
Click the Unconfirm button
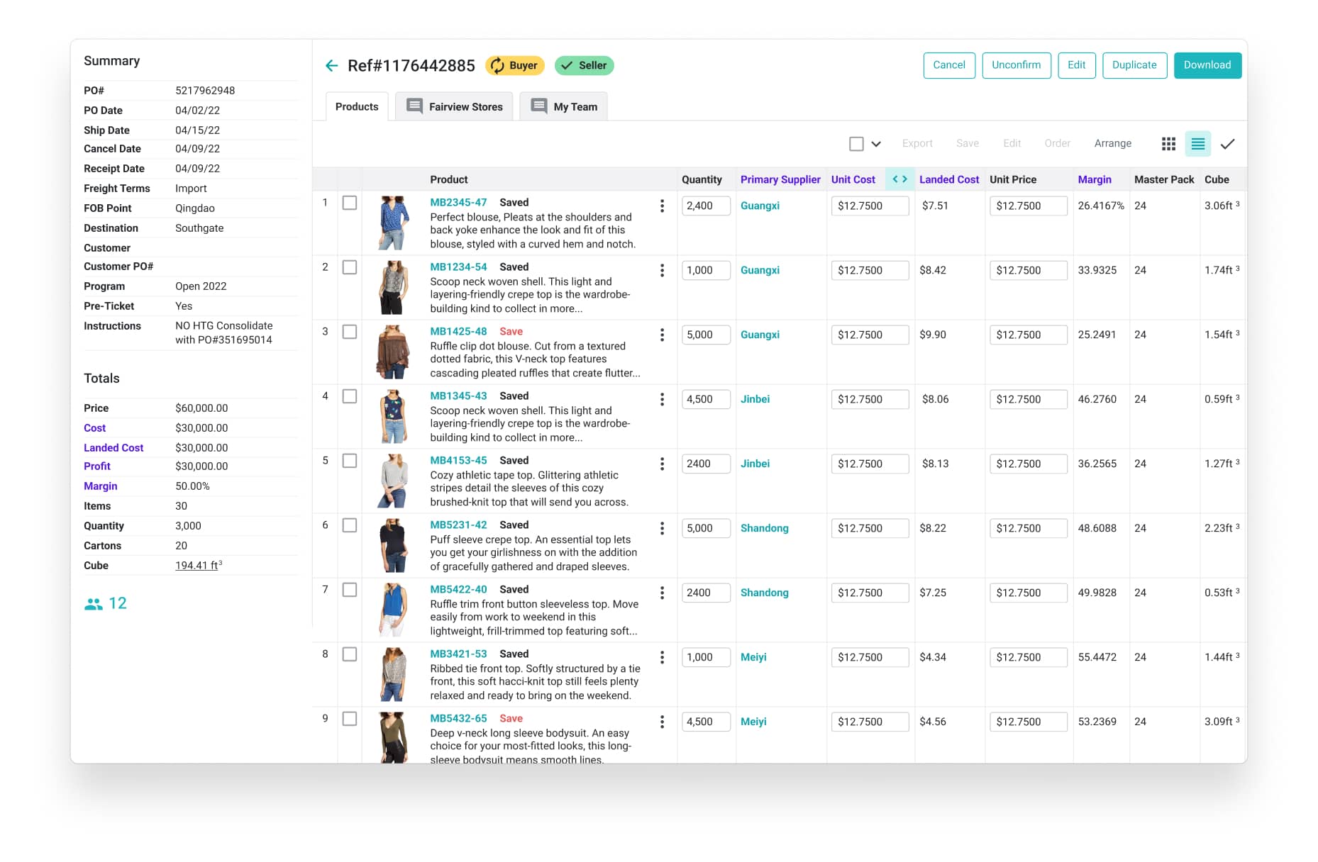click(1016, 65)
